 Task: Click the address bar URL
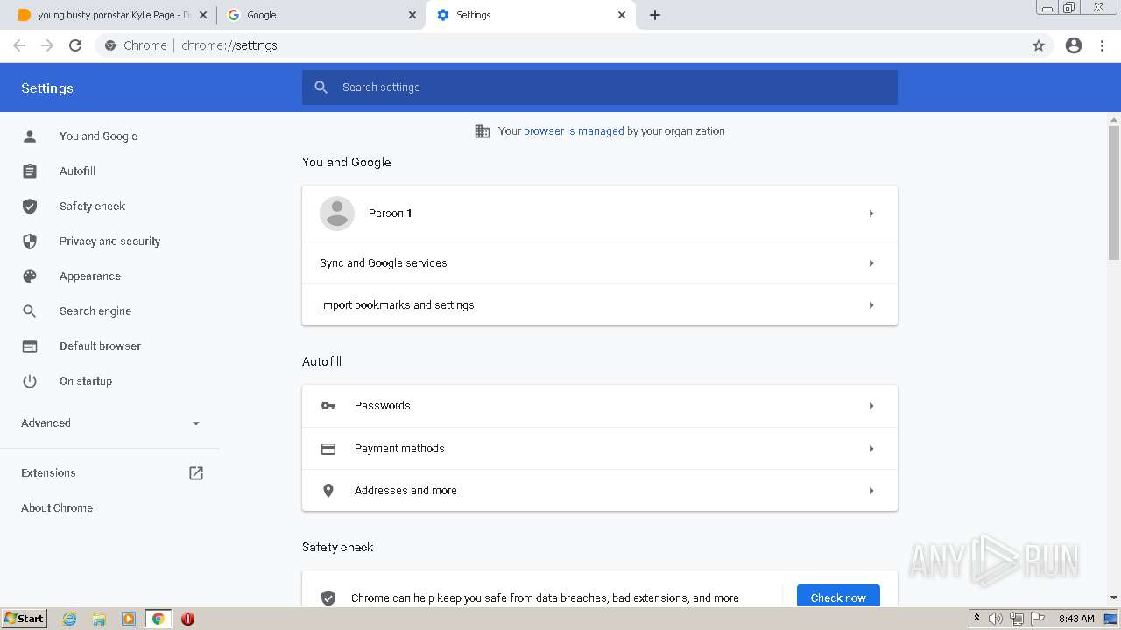tap(229, 45)
